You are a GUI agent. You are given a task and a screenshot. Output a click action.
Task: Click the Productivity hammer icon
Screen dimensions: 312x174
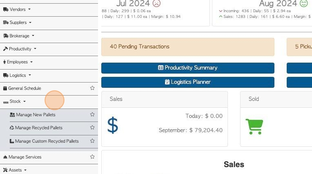[x=5, y=49]
